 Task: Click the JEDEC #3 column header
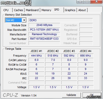(x=69, y=51)
